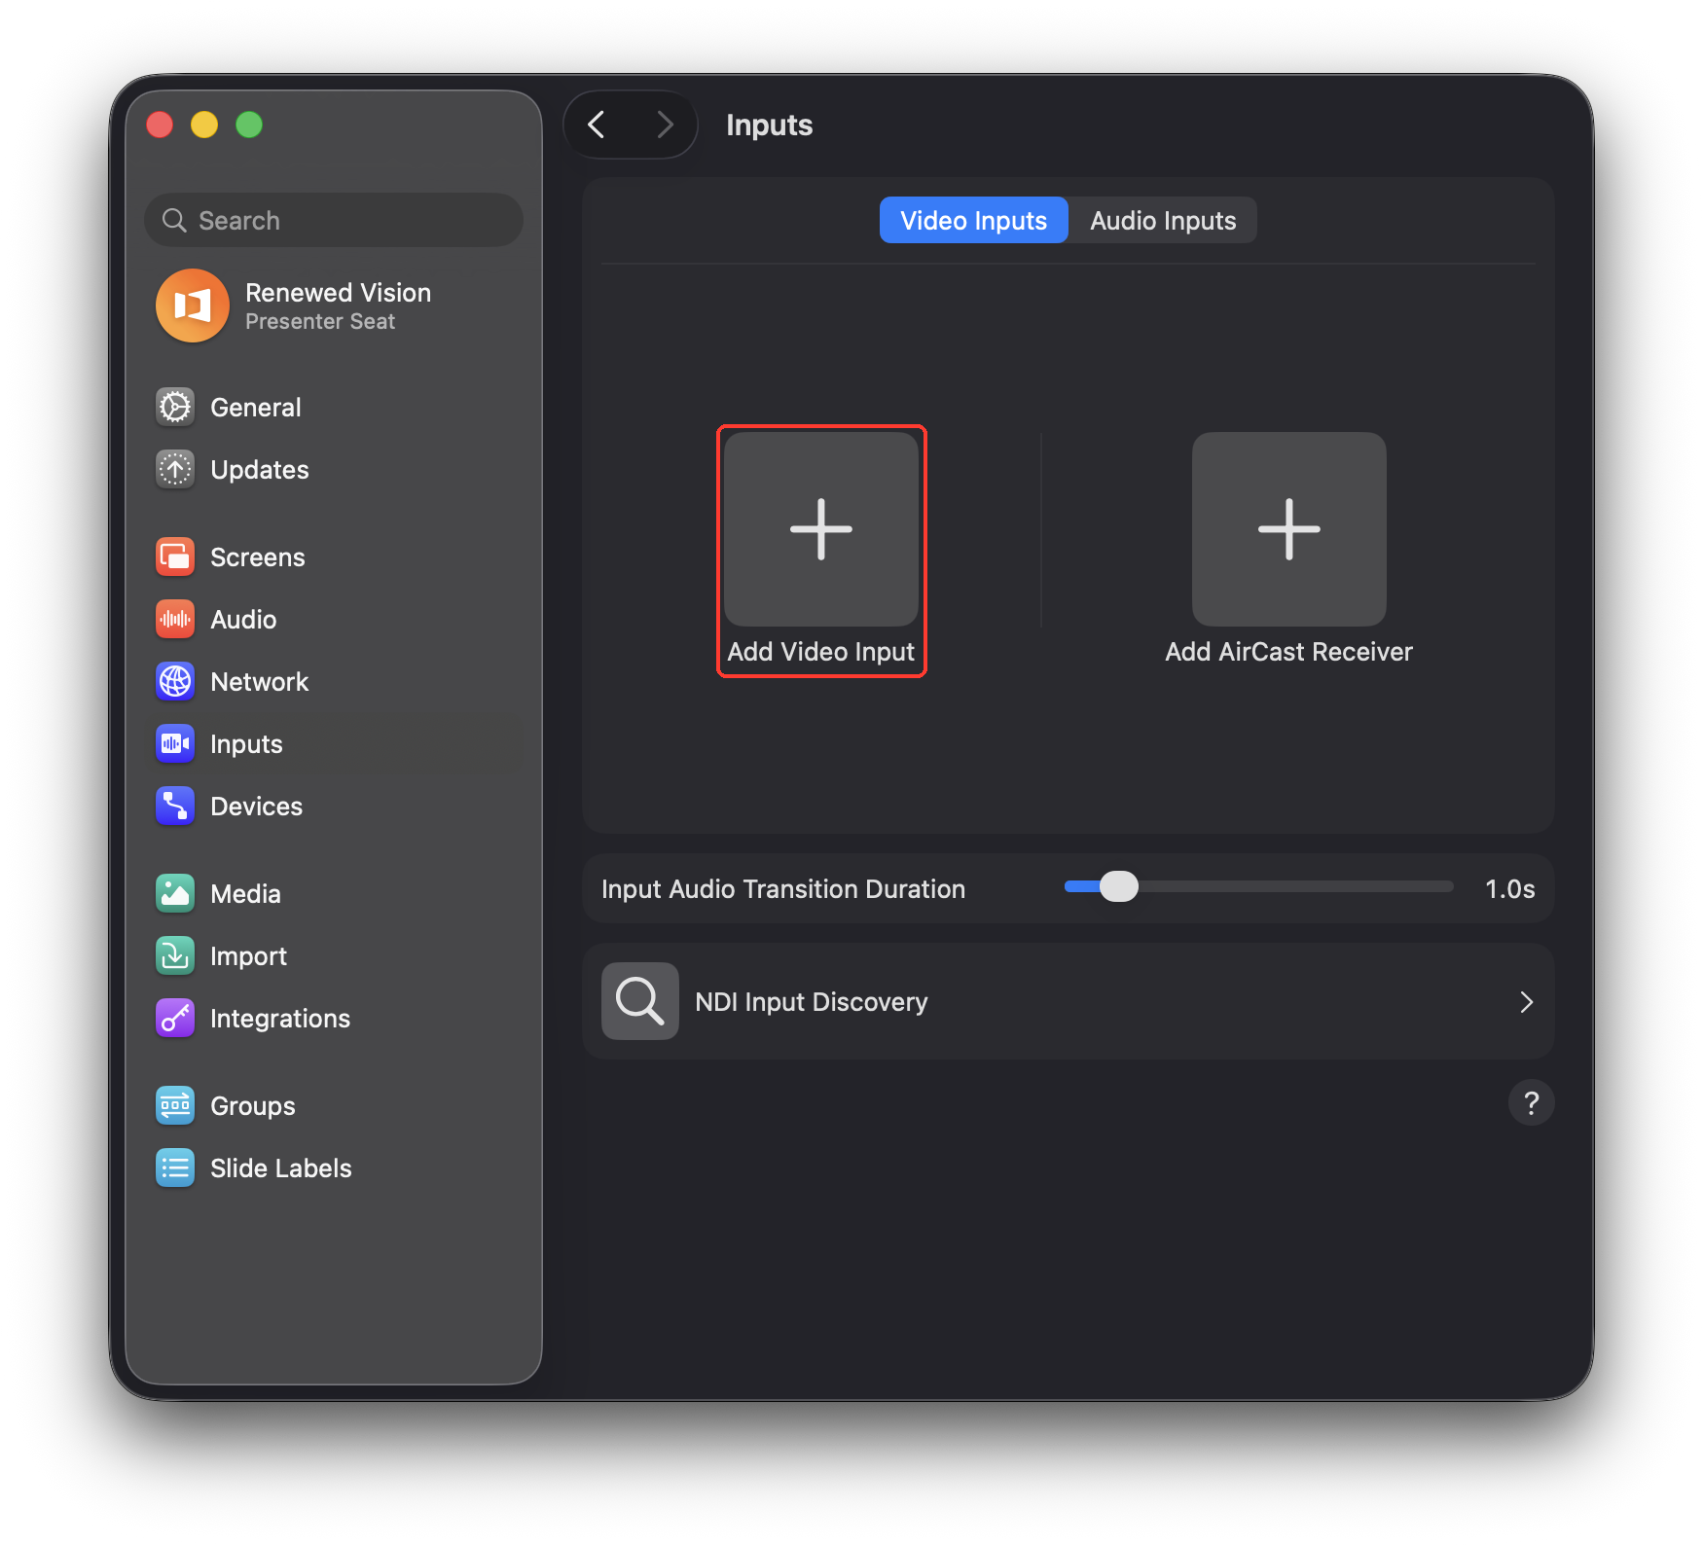Select the Audio waveform icon
The height and width of the screenshot is (1545, 1703).
(175, 619)
